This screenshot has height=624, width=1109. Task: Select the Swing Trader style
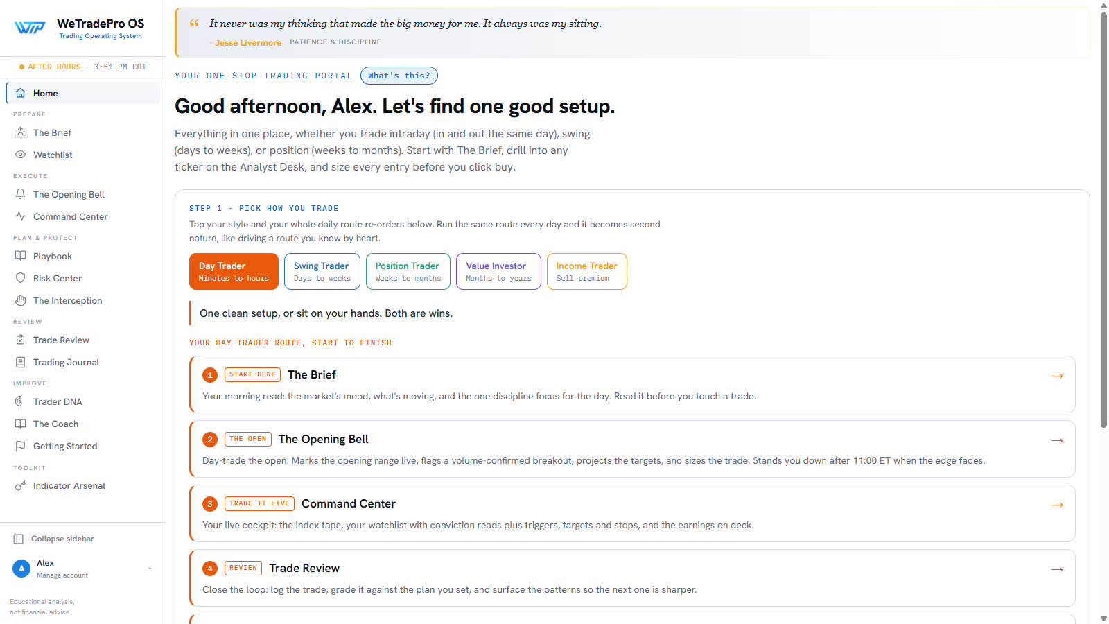pyautogui.click(x=322, y=271)
